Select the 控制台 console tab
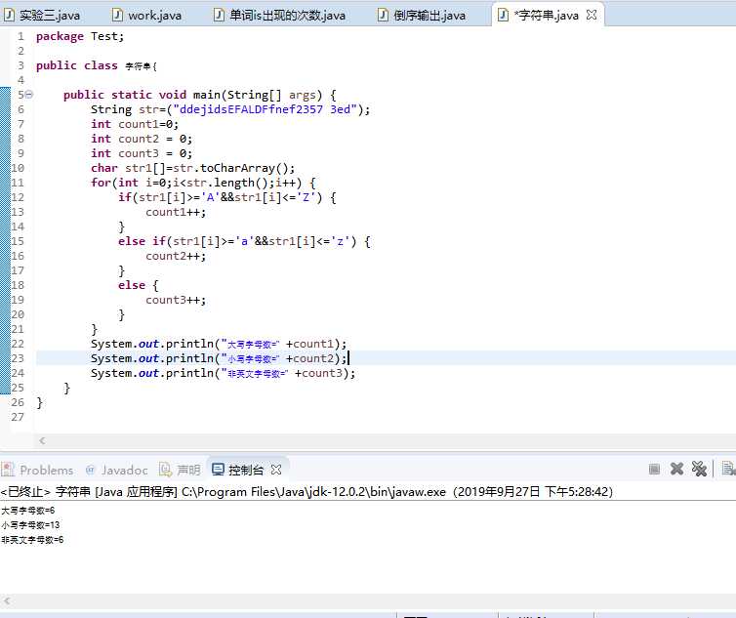Viewport: 736px width, 618px height. pyautogui.click(x=246, y=470)
